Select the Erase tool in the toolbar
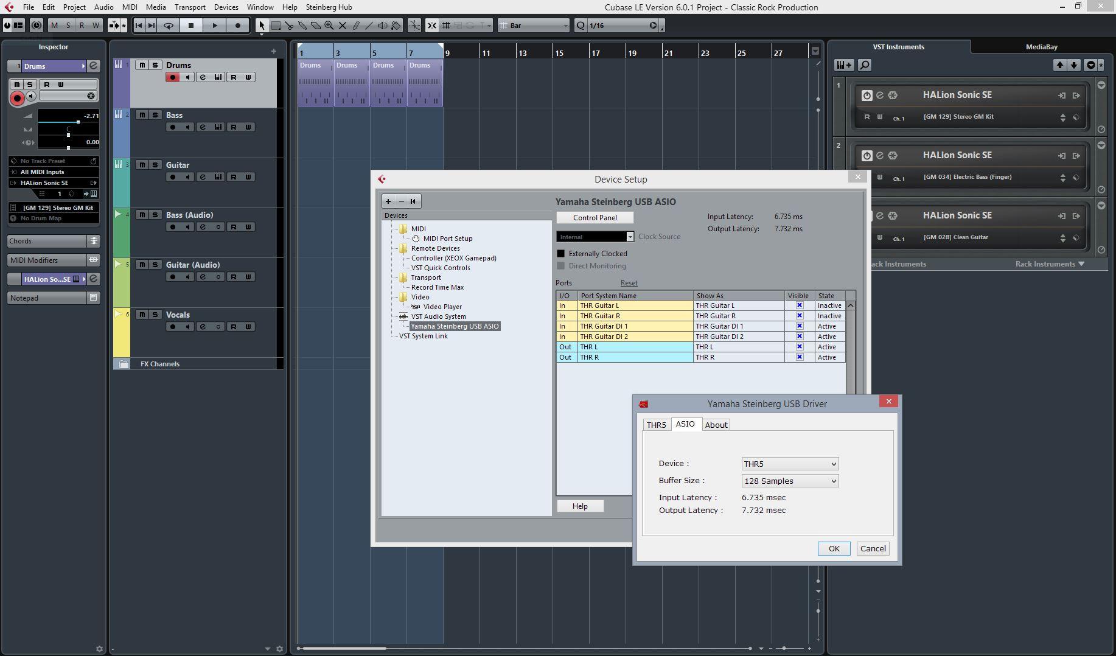Screen dimensions: 1116x656 pyautogui.click(x=316, y=26)
